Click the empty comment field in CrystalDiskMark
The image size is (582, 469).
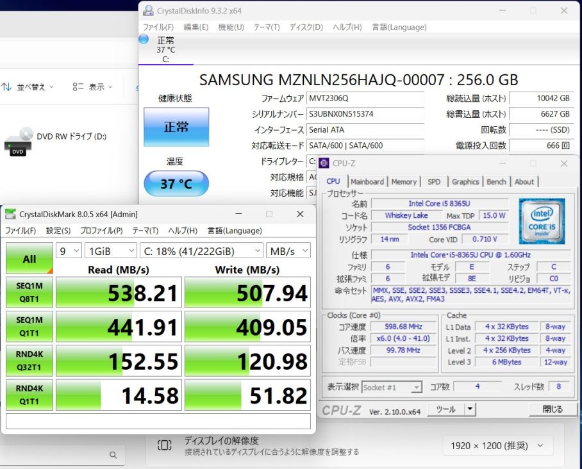158,421
